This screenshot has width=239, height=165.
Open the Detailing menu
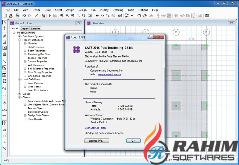click(x=118, y=10)
